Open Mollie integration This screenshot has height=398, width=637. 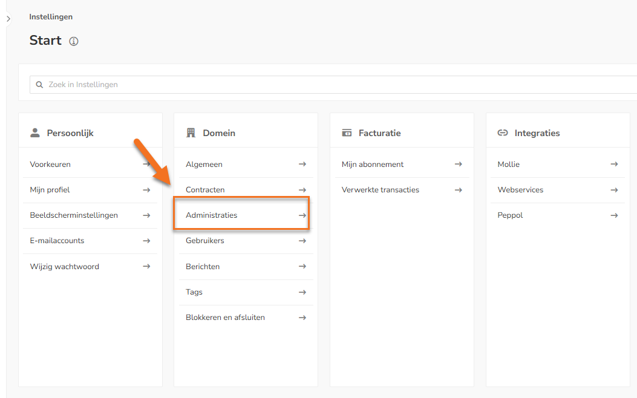click(558, 165)
